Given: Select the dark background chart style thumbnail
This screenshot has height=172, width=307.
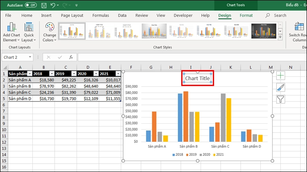Looking at the screenshot, I should pyautogui.click(x=264, y=31).
